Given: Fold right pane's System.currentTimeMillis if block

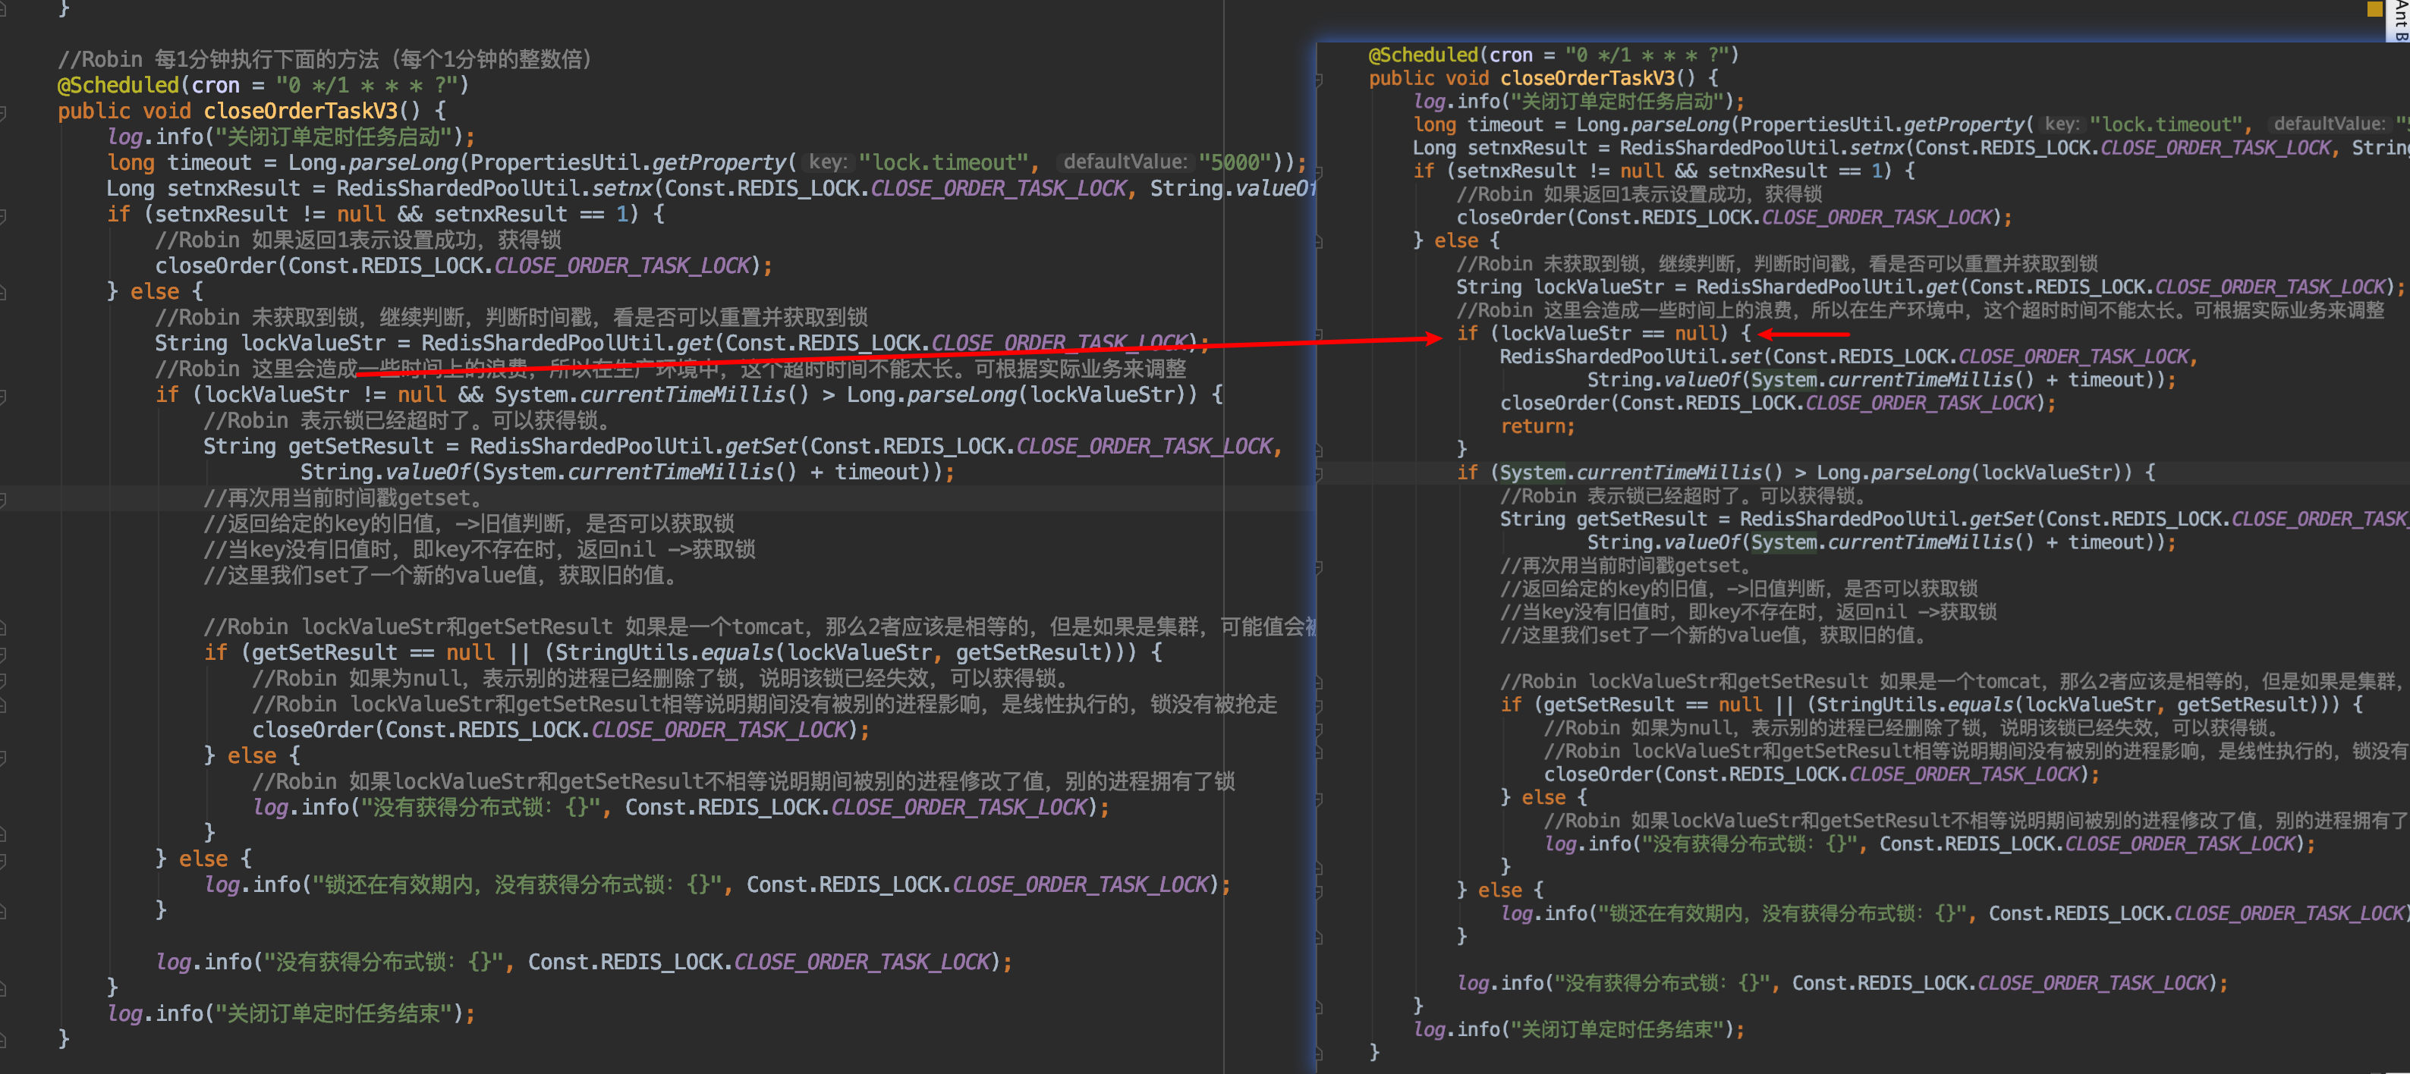Looking at the screenshot, I should [1319, 474].
